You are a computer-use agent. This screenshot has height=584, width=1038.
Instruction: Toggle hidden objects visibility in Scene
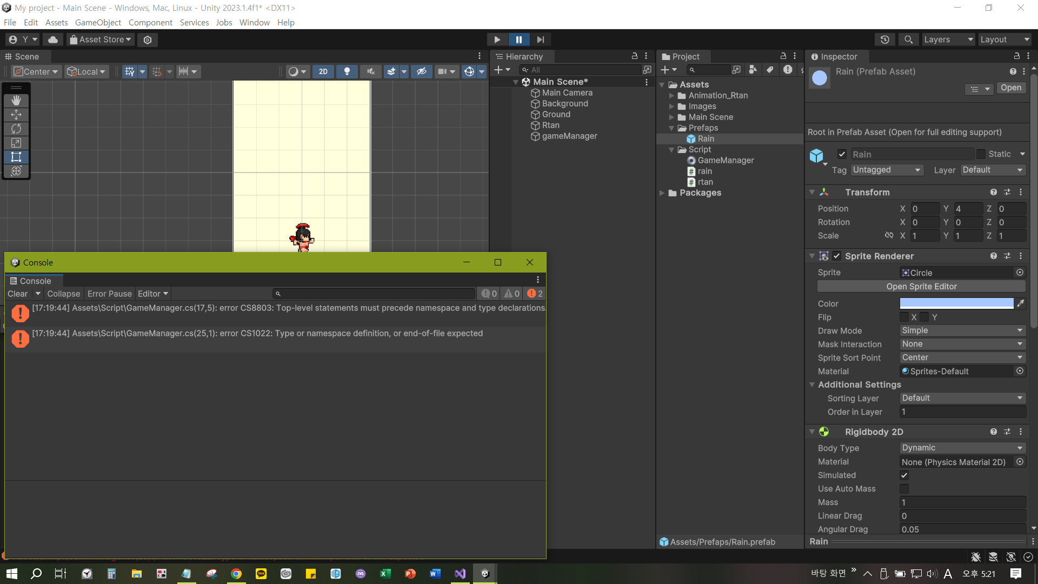pos(422,71)
